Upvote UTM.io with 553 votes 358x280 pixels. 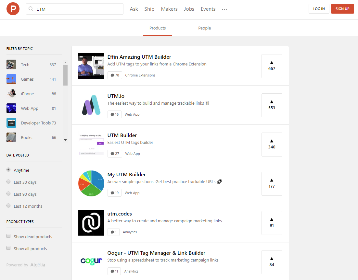pyautogui.click(x=272, y=105)
